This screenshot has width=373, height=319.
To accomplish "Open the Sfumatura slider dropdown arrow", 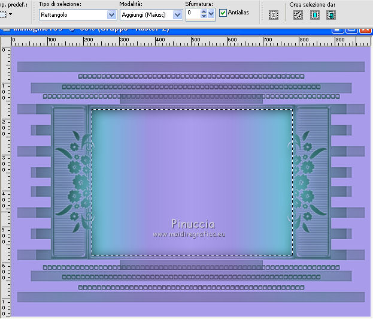I will [211, 14].
